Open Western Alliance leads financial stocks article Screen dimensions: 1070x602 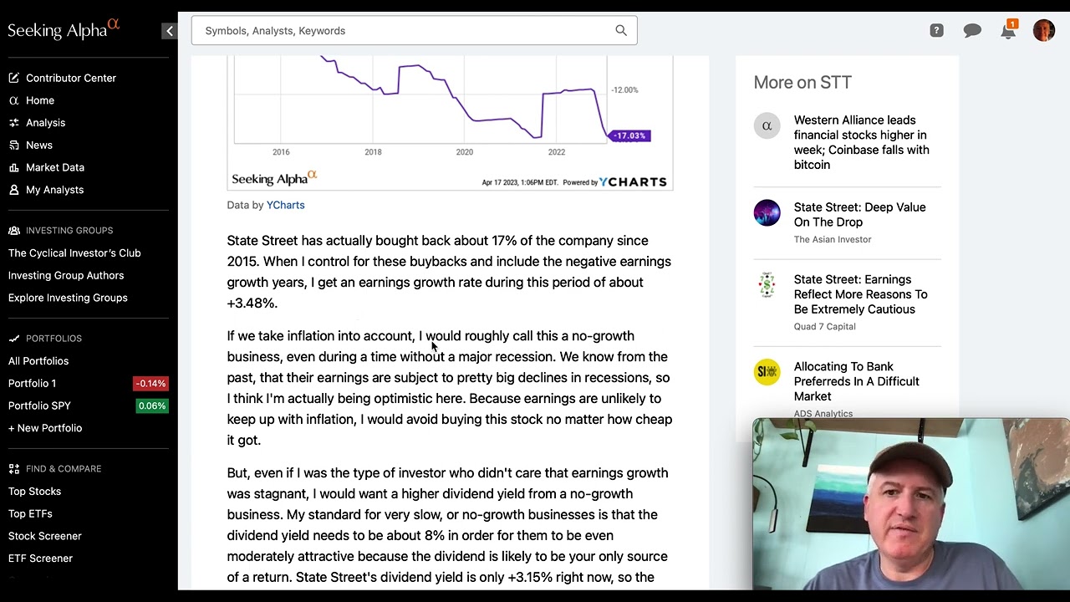[x=861, y=142]
